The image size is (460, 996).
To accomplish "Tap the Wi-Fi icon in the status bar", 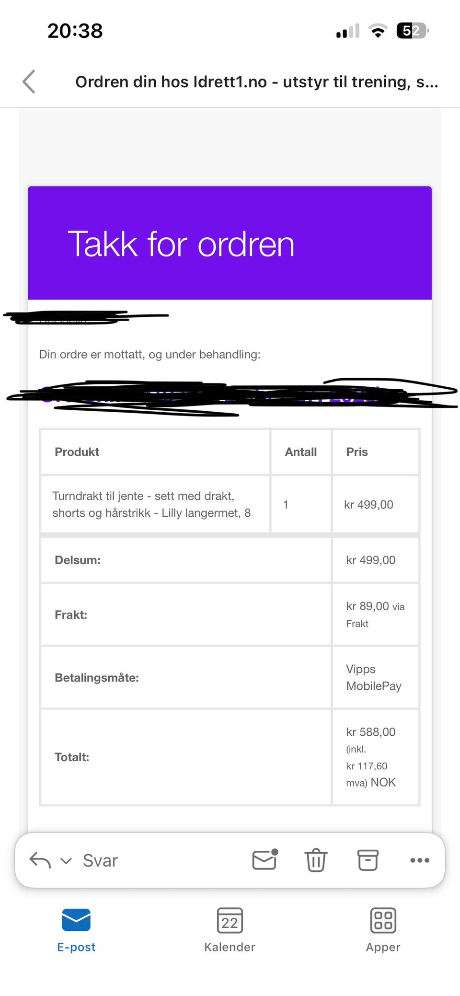I will 378,31.
